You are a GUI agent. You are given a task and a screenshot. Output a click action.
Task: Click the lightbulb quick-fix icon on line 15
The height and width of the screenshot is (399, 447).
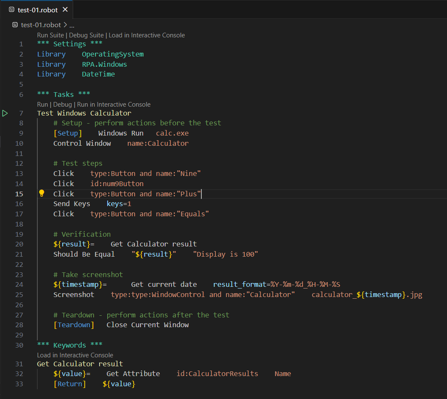41,194
